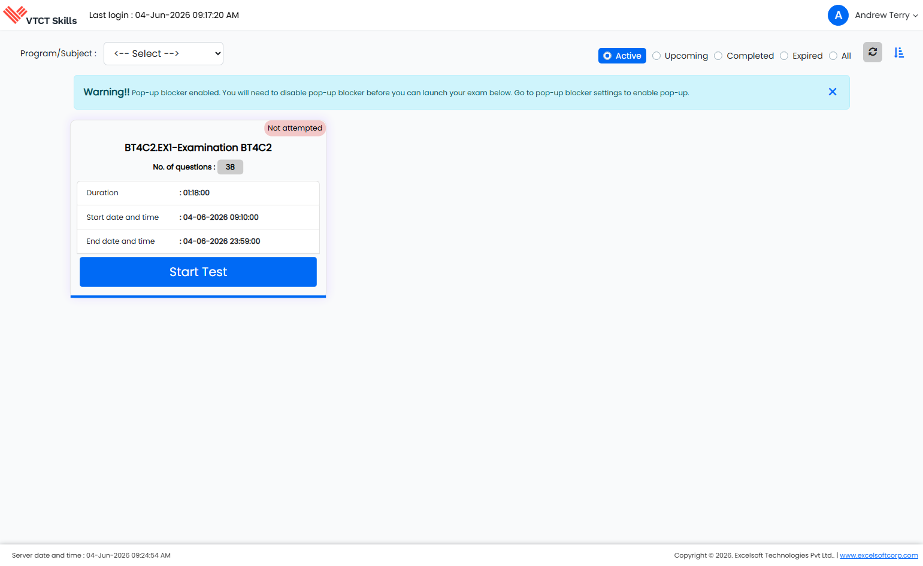Image resolution: width=923 pixels, height=566 pixels.
Task: Select the Completed filter radio button
Action: [718, 56]
